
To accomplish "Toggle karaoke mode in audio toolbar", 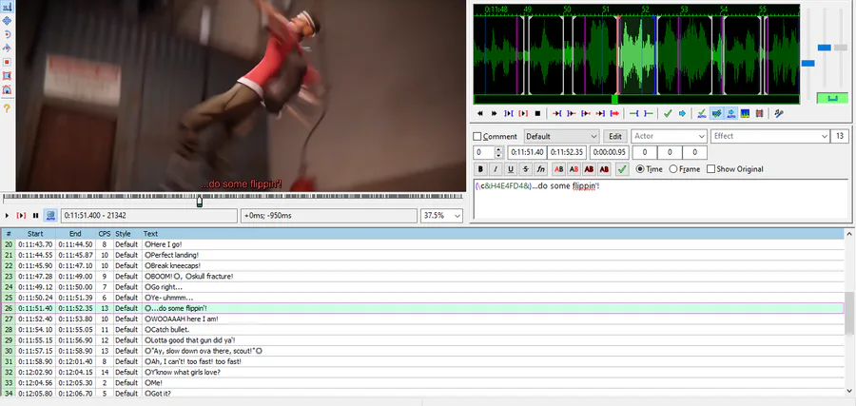I will click(x=779, y=113).
